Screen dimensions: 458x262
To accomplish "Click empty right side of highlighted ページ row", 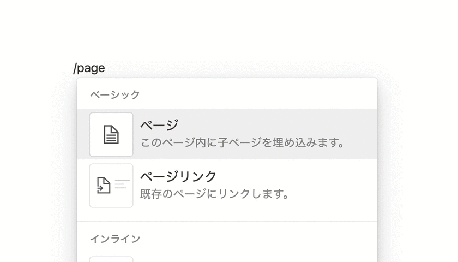I will click(360, 134).
